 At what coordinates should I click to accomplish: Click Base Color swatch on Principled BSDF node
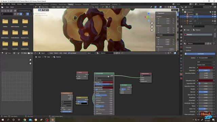[x=108, y=82]
